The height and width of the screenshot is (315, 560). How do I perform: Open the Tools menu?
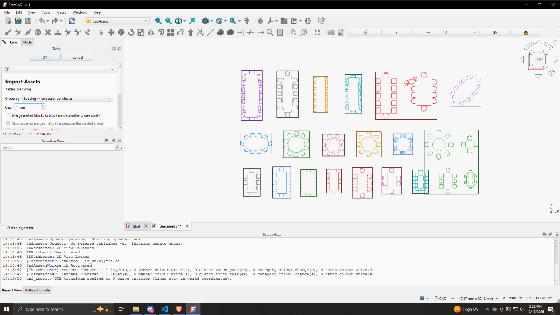click(x=46, y=12)
